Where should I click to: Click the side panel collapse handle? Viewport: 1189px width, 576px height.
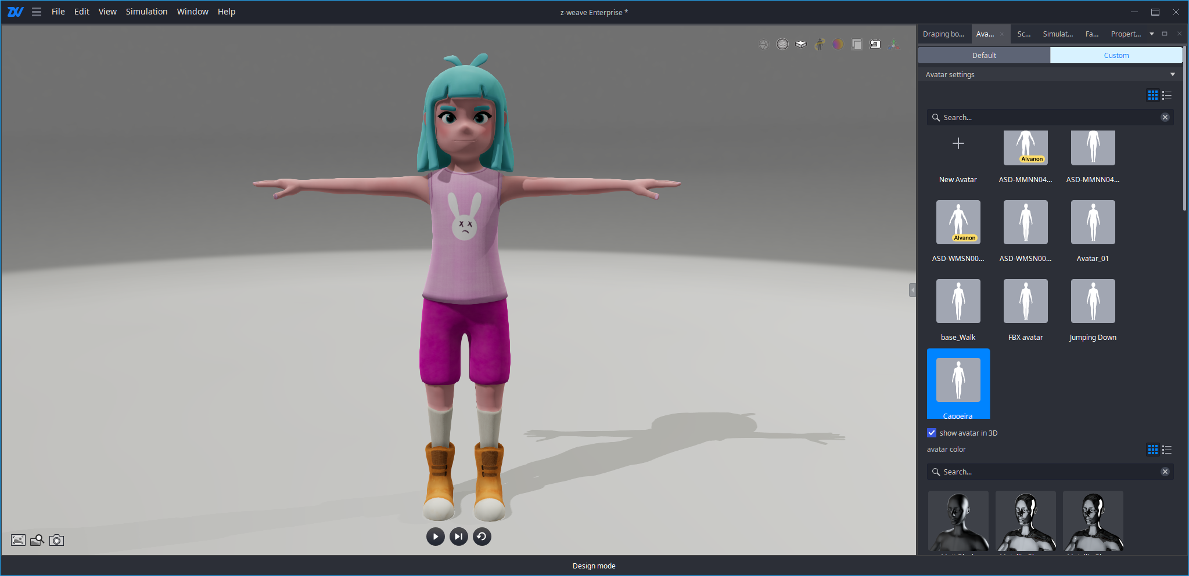click(x=913, y=289)
